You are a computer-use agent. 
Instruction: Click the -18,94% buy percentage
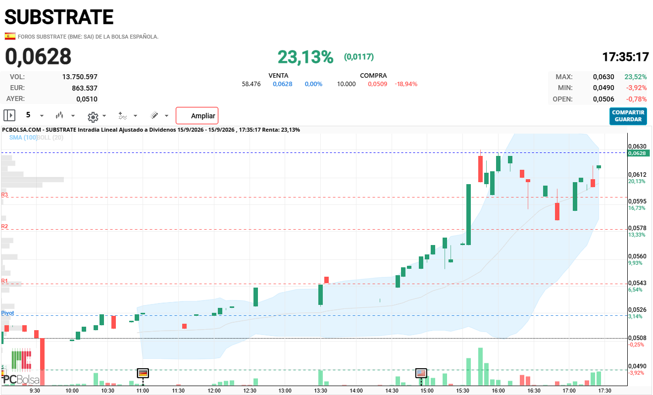[406, 84]
